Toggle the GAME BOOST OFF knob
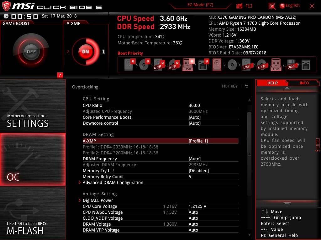Screen dimensions: 321x240 tap(31, 52)
